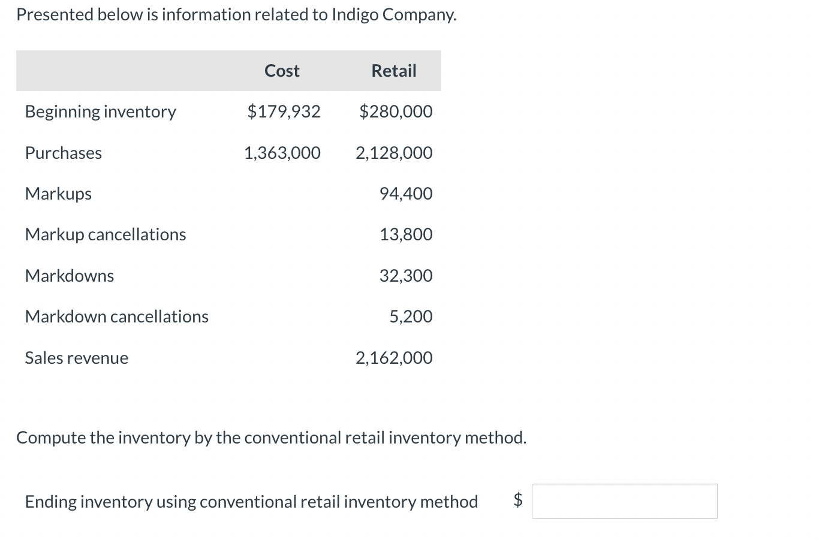
Task: Click the ending inventory input field
Action: click(x=624, y=502)
